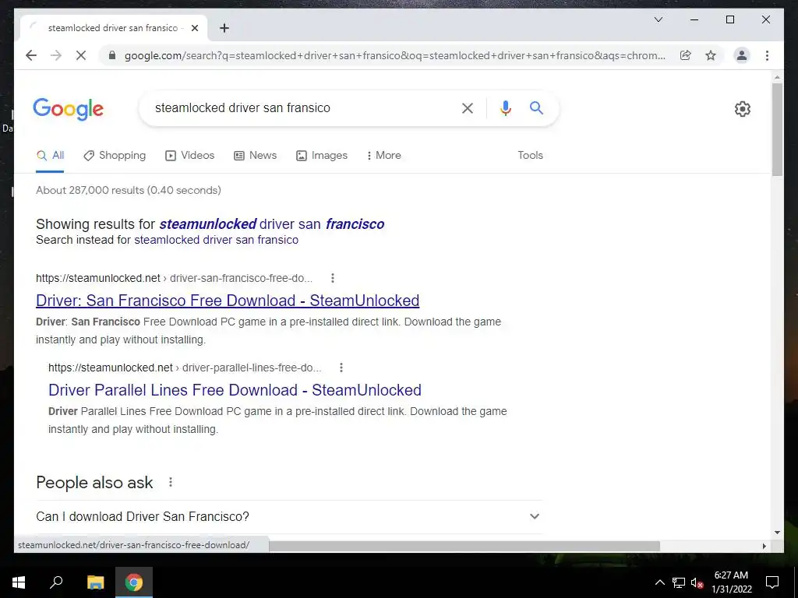Search instead for steamlocked driver san fransico
Viewport: 798px width, 598px height.
point(217,240)
